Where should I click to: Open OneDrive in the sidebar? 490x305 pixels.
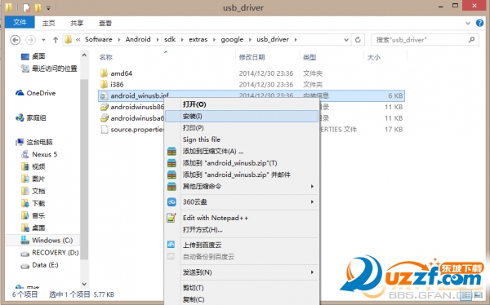(x=36, y=93)
